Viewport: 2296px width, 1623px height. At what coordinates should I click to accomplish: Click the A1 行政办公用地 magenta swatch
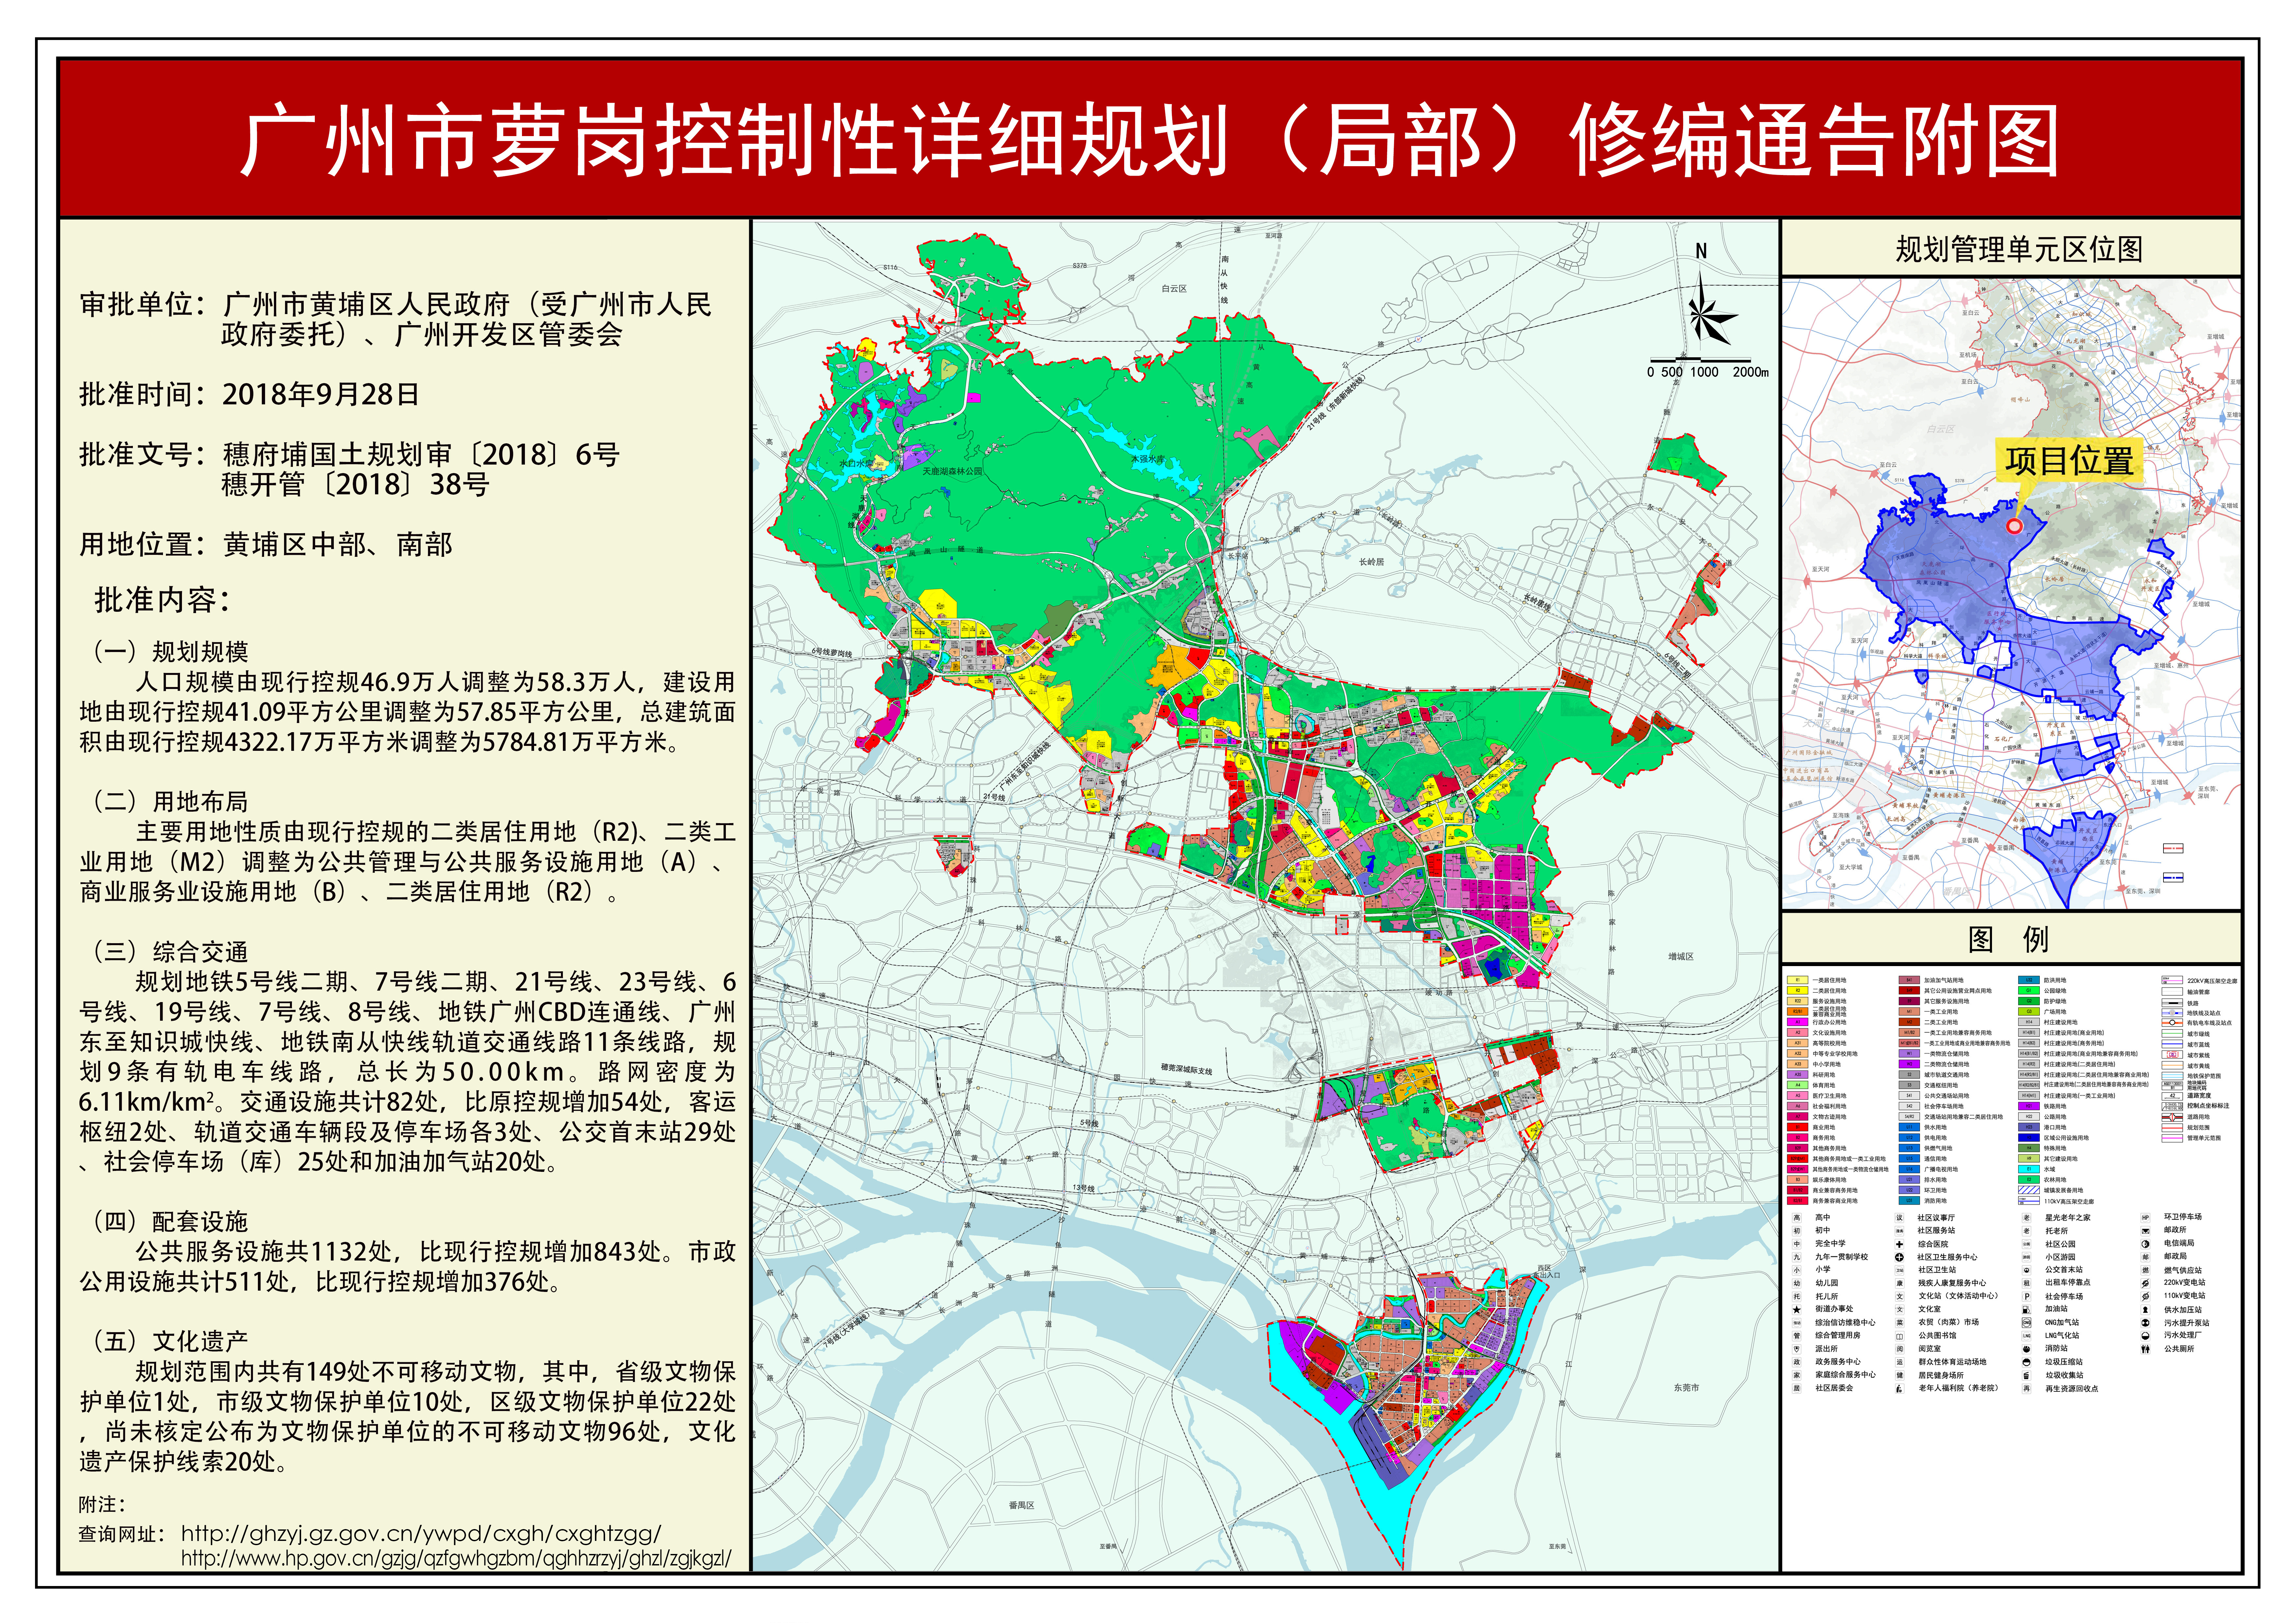pos(1798,1022)
